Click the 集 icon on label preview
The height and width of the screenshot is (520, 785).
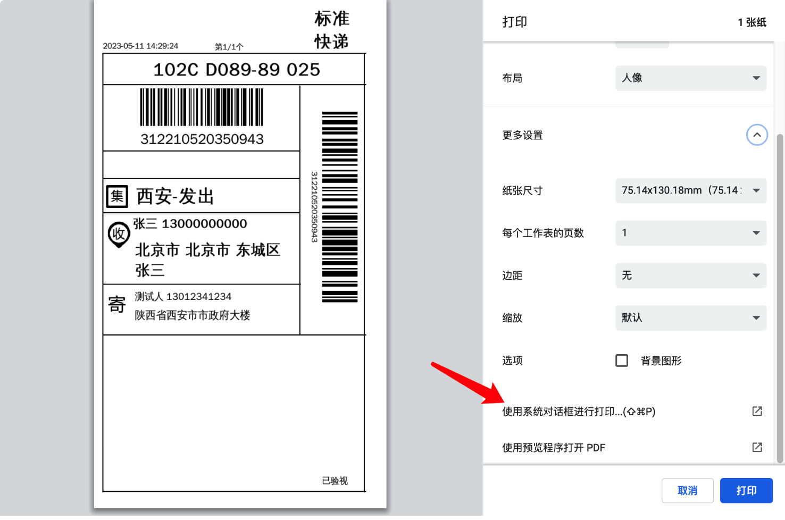point(117,196)
